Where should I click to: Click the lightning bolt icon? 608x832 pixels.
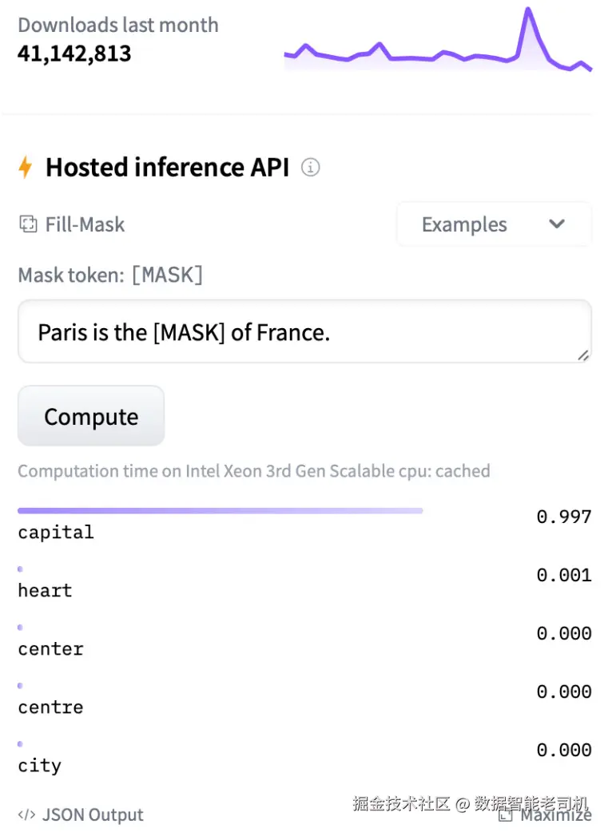(26, 168)
